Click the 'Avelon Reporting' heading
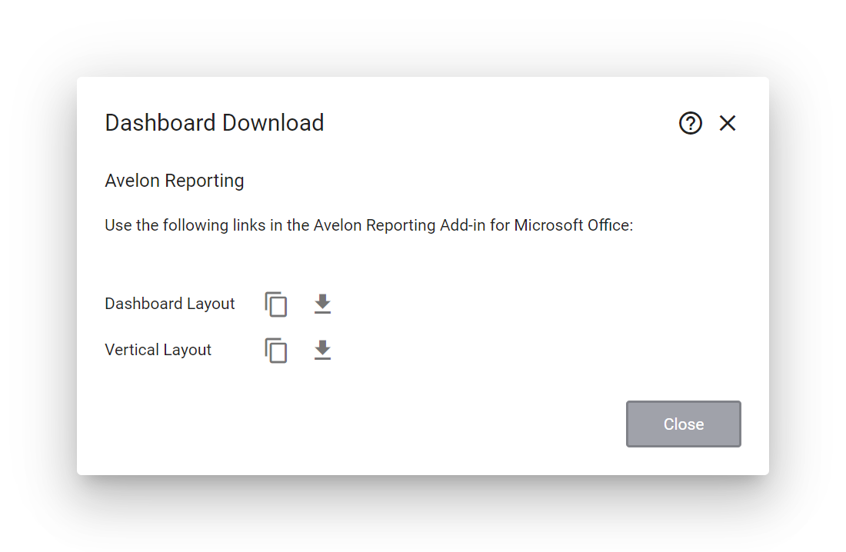 tap(175, 181)
